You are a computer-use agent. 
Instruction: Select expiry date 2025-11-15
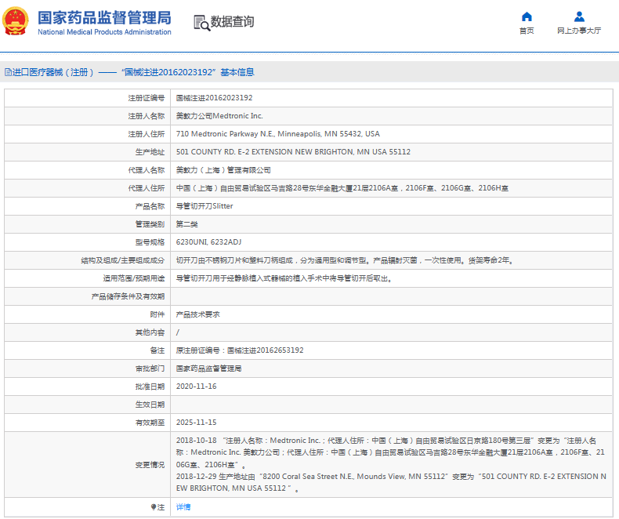point(196,423)
